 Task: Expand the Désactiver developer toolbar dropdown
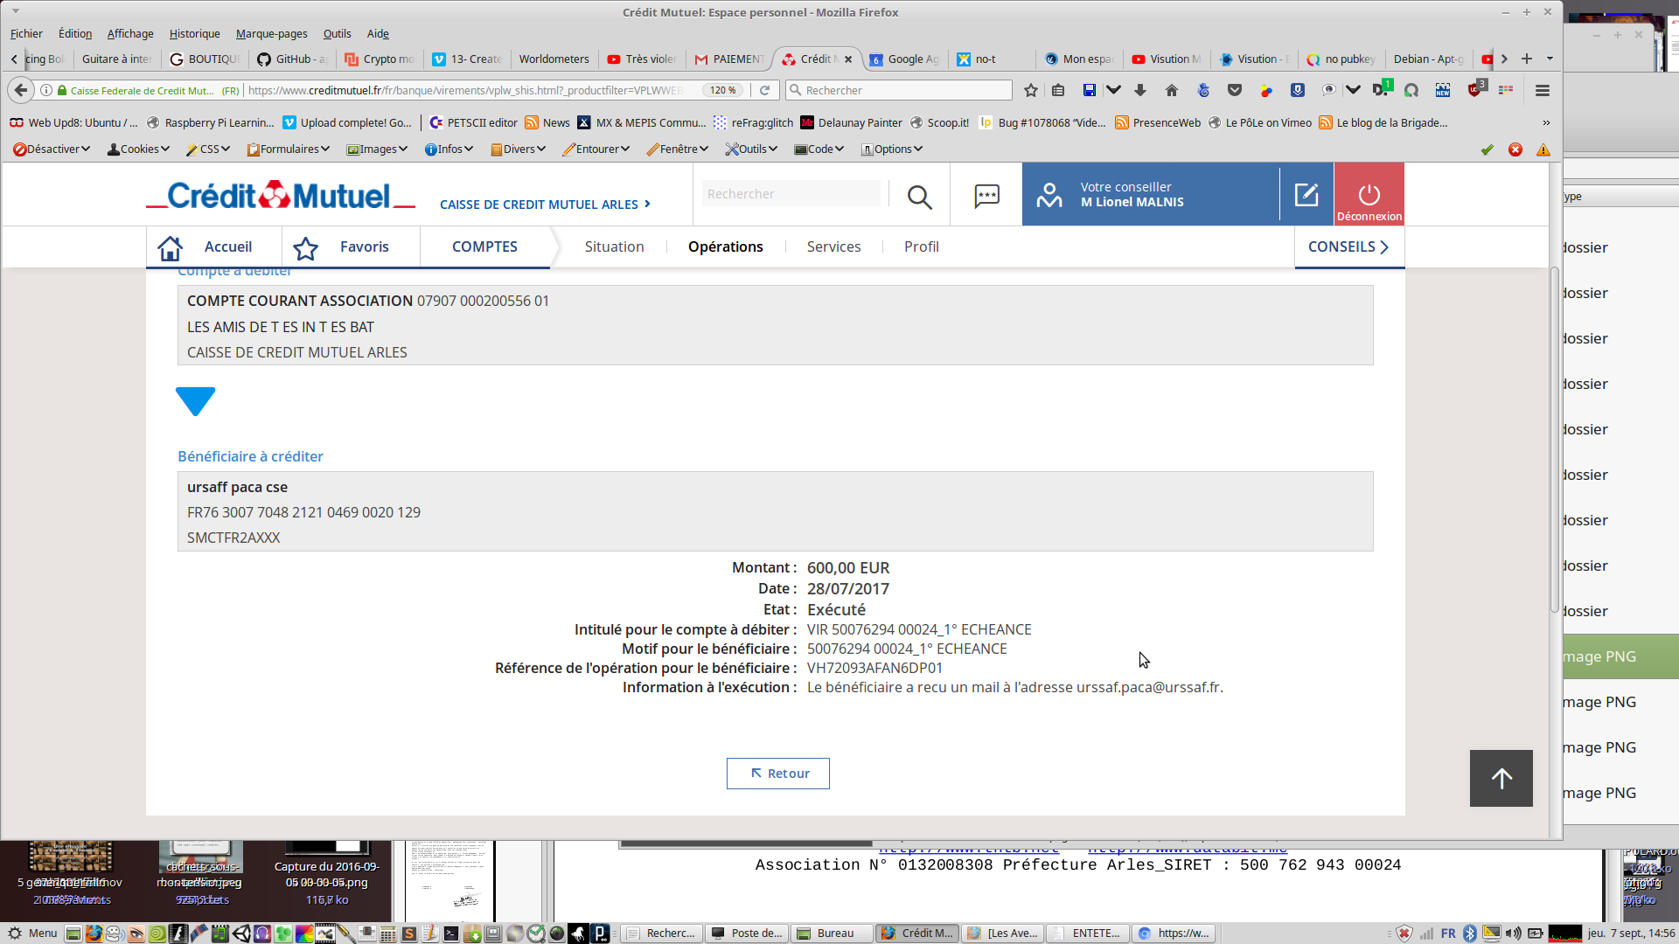click(x=52, y=149)
